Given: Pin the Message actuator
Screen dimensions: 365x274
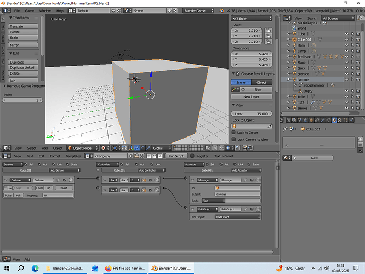Looking at the screenshot, I should coord(245,180).
